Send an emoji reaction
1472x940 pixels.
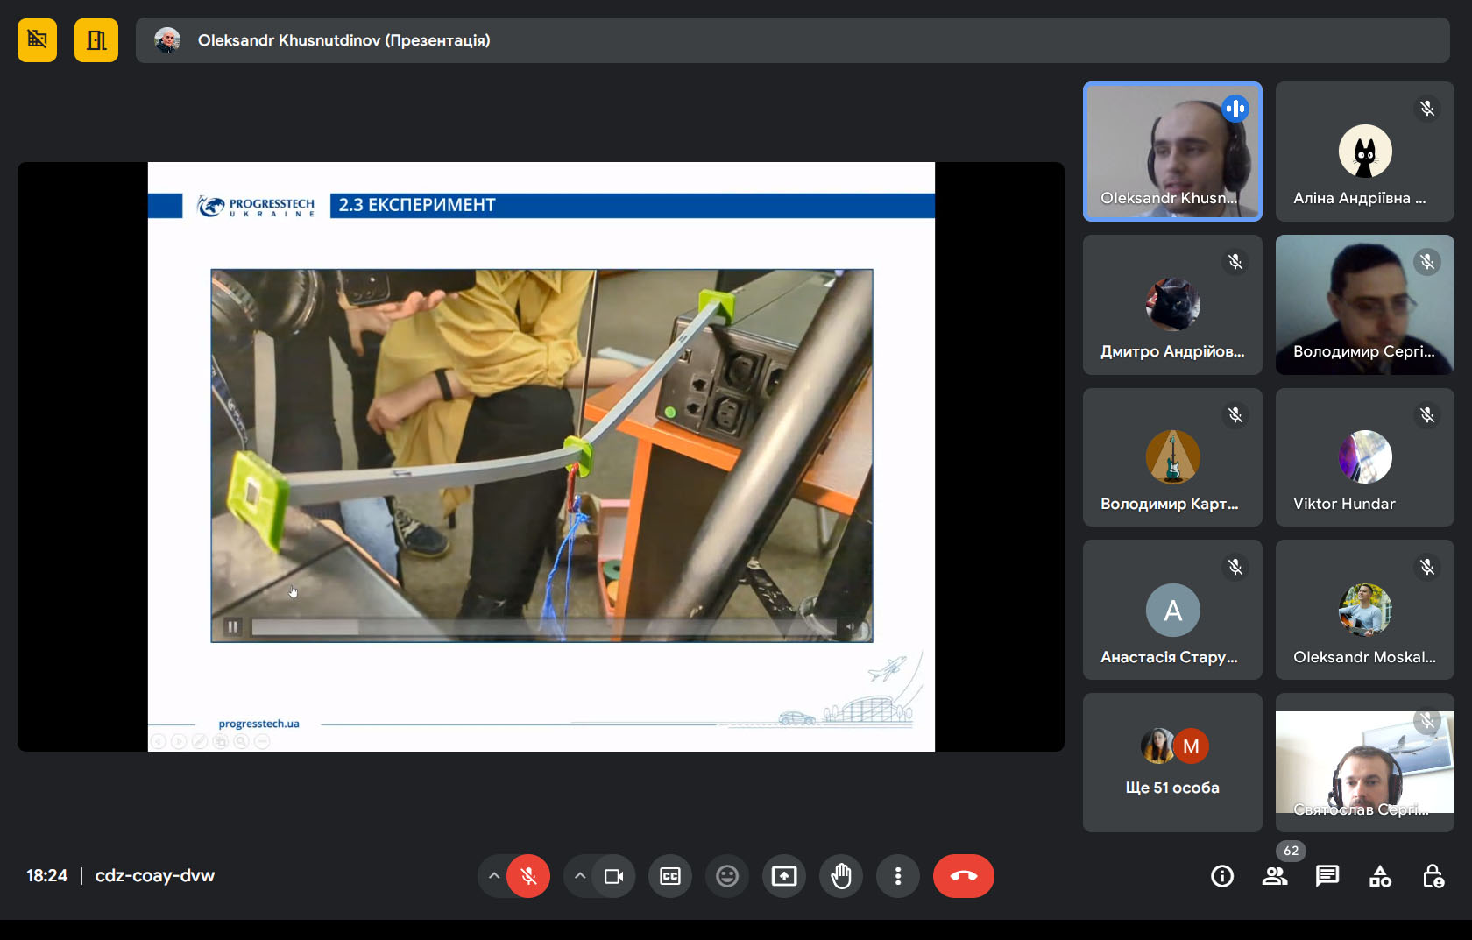[x=727, y=876]
